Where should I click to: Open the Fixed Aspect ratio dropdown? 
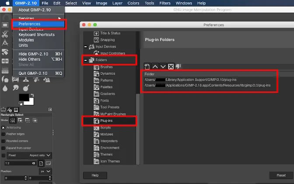(49, 155)
